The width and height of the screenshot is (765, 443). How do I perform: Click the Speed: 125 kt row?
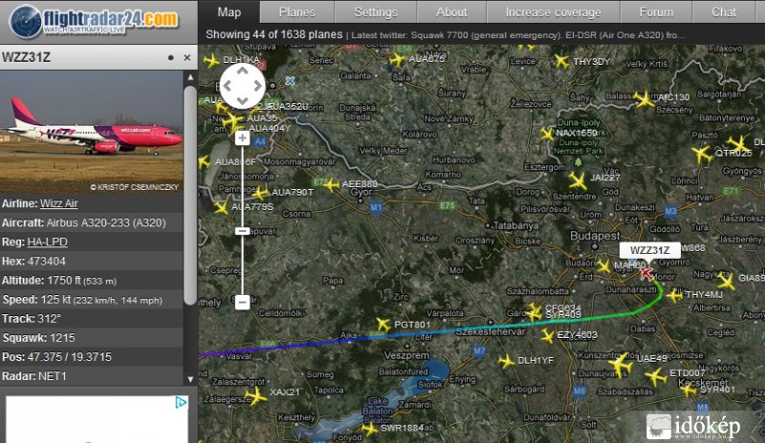[92, 299]
